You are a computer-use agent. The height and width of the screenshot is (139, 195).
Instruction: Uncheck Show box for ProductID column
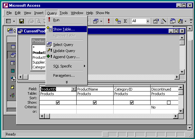pos(58,102)
